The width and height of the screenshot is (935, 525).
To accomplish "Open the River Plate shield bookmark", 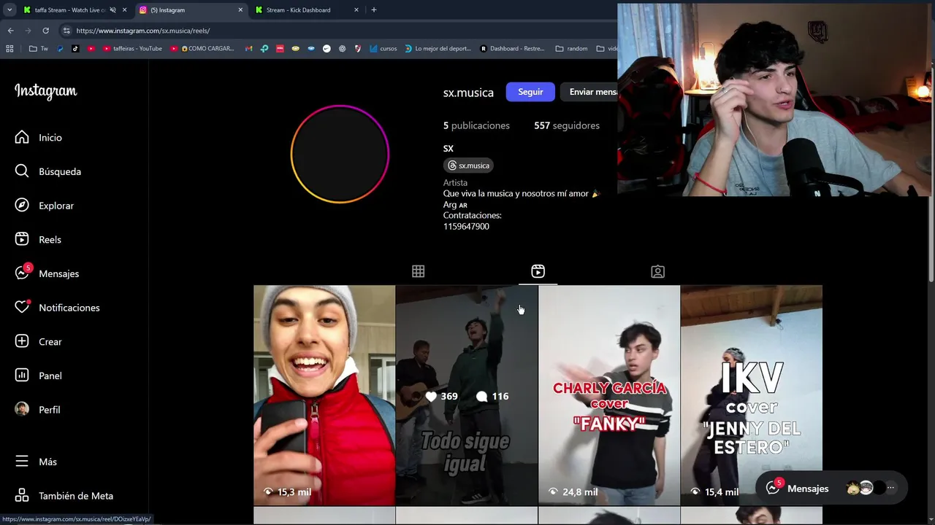I will tap(358, 49).
